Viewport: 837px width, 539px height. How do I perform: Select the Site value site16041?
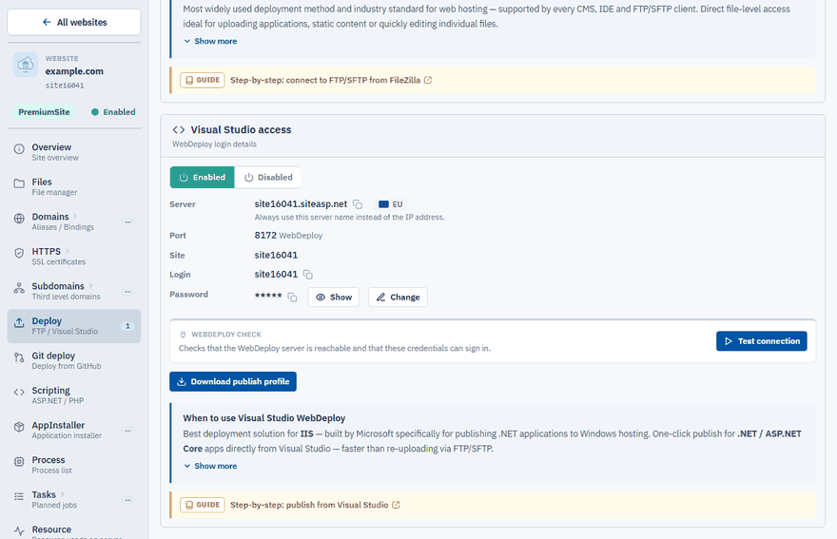[x=276, y=255]
